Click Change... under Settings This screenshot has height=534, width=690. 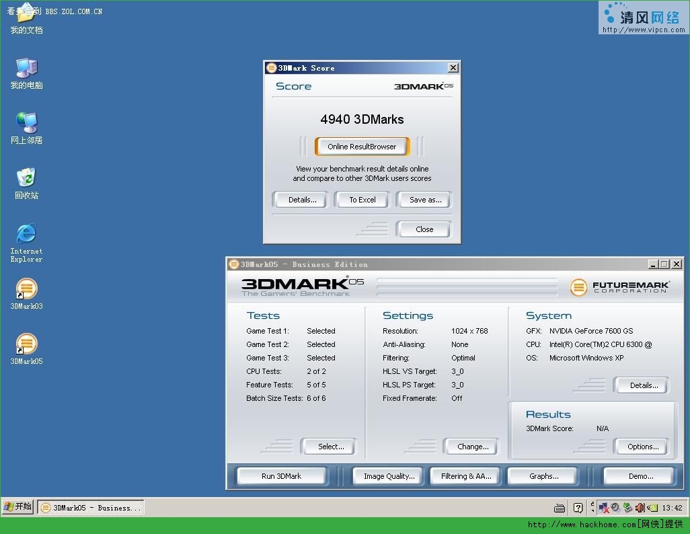(x=473, y=447)
